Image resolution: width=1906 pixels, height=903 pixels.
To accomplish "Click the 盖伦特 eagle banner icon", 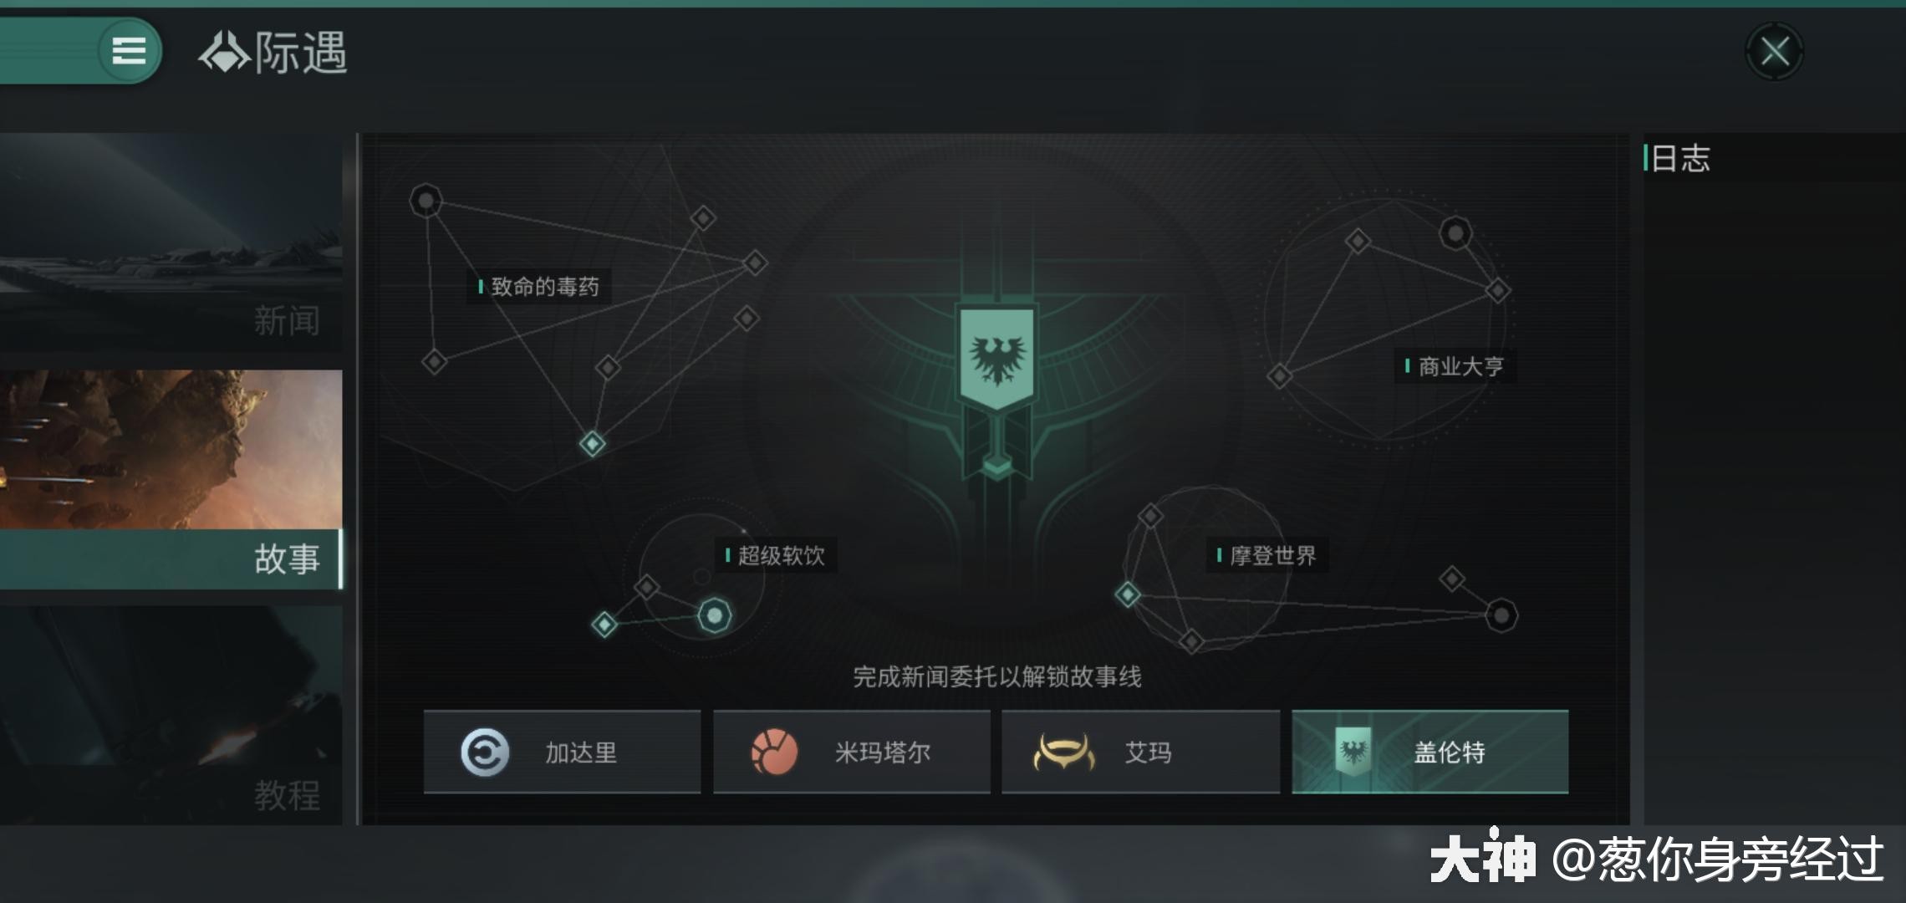I will tap(1353, 752).
